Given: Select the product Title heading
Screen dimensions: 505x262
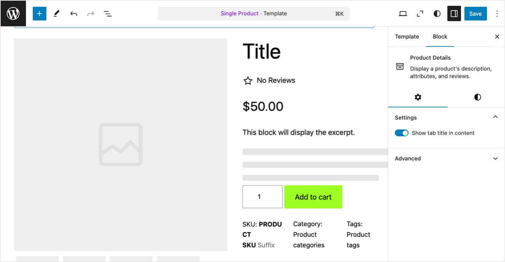Looking at the screenshot, I should coord(261,52).
